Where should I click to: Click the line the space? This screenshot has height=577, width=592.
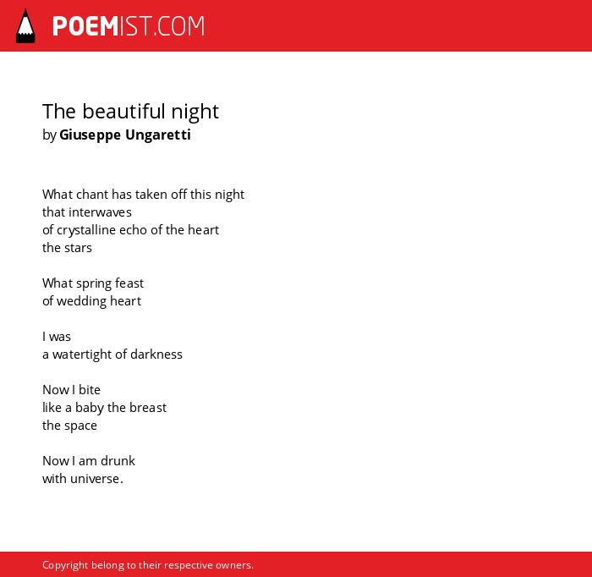[69, 426]
